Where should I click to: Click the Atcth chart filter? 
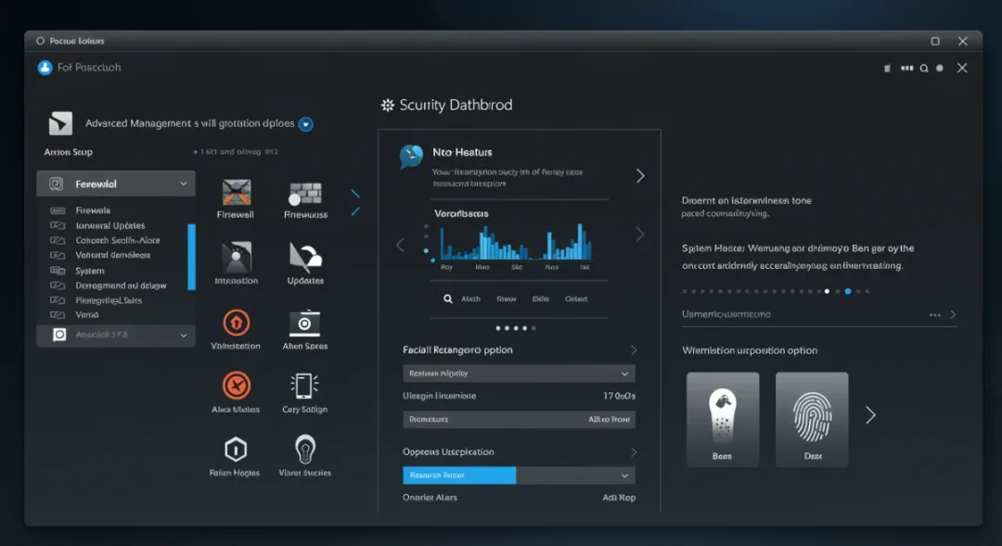[x=471, y=298]
